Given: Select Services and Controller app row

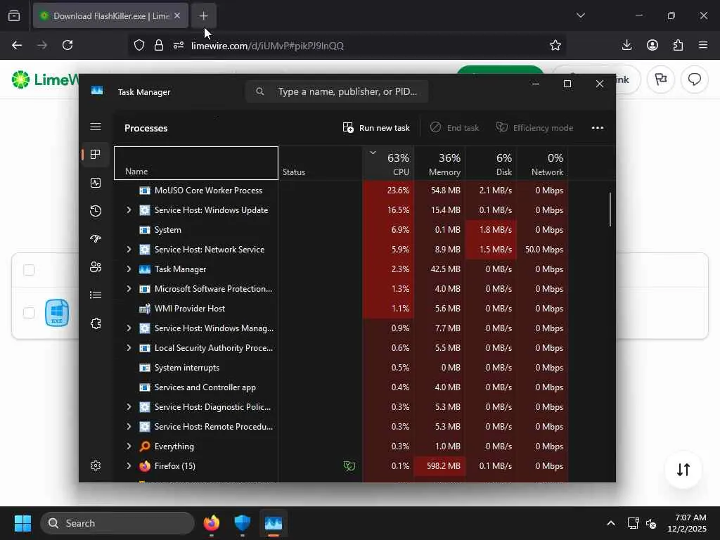Looking at the screenshot, I should (x=341, y=387).
